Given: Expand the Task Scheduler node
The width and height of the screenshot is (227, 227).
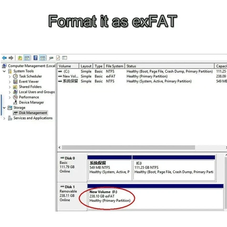Looking at the screenshot, I should point(10,76).
